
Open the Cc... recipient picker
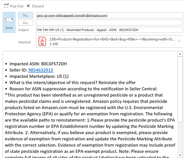click(26, 23)
